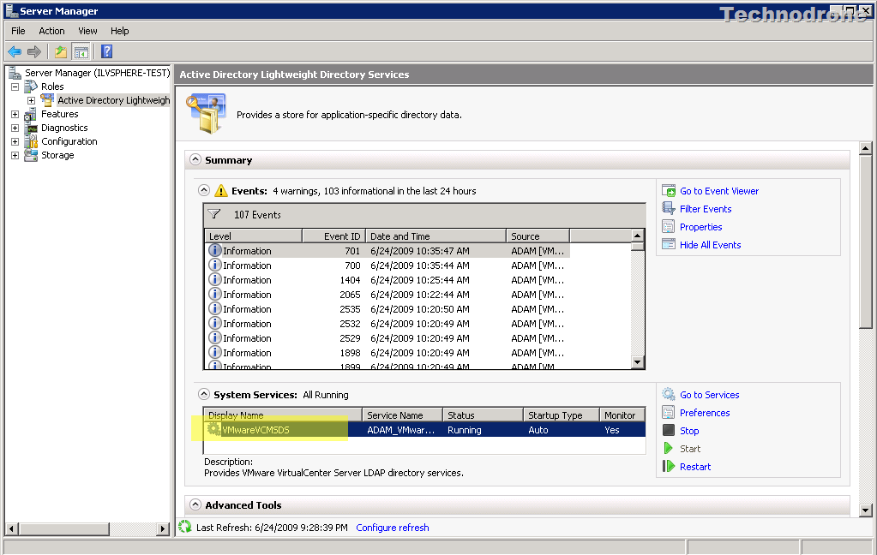Open the Go to Services link
Viewport: 877px width, 555px height.
[710, 395]
